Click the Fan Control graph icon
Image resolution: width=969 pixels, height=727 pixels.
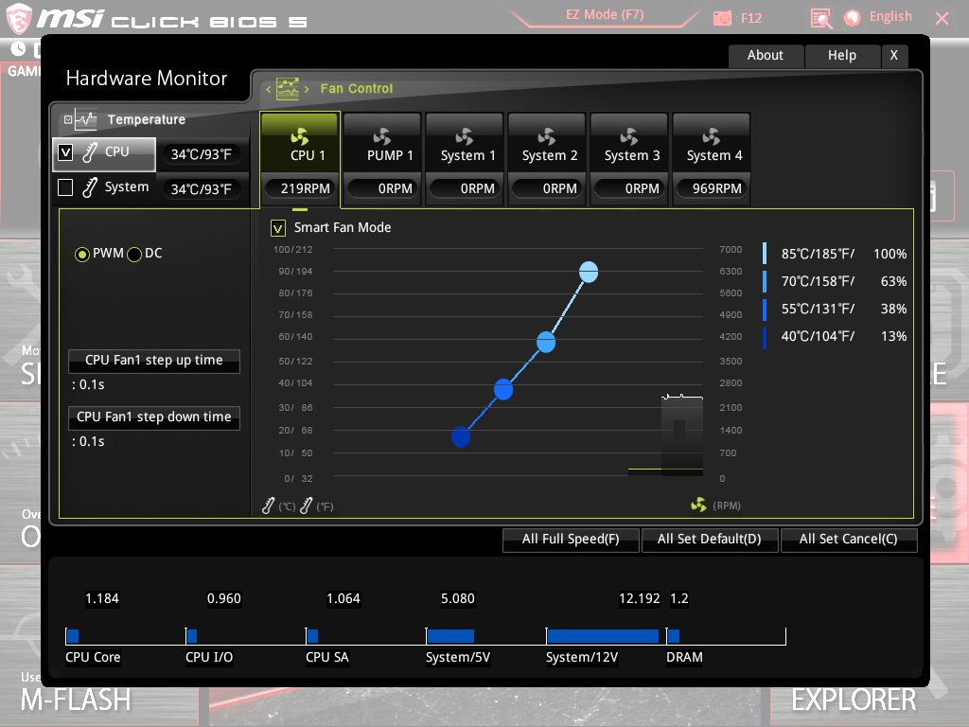(x=288, y=89)
